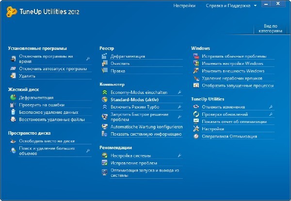Click the icon beside 'Оптимизация запуска и выхода'
Image resolution: width=291 pixels, height=201 pixels.
(104, 172)
